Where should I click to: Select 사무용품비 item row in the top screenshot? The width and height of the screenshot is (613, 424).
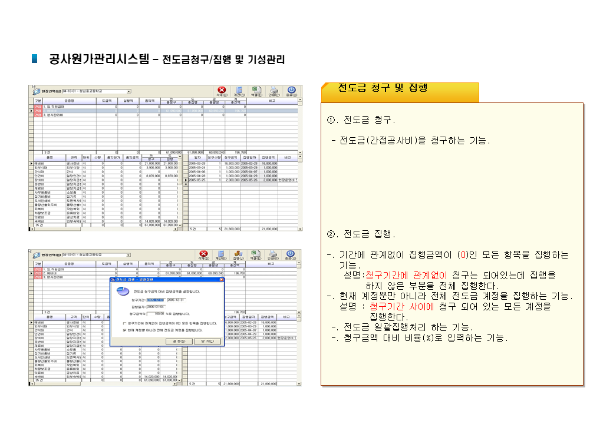pos(106,193)
